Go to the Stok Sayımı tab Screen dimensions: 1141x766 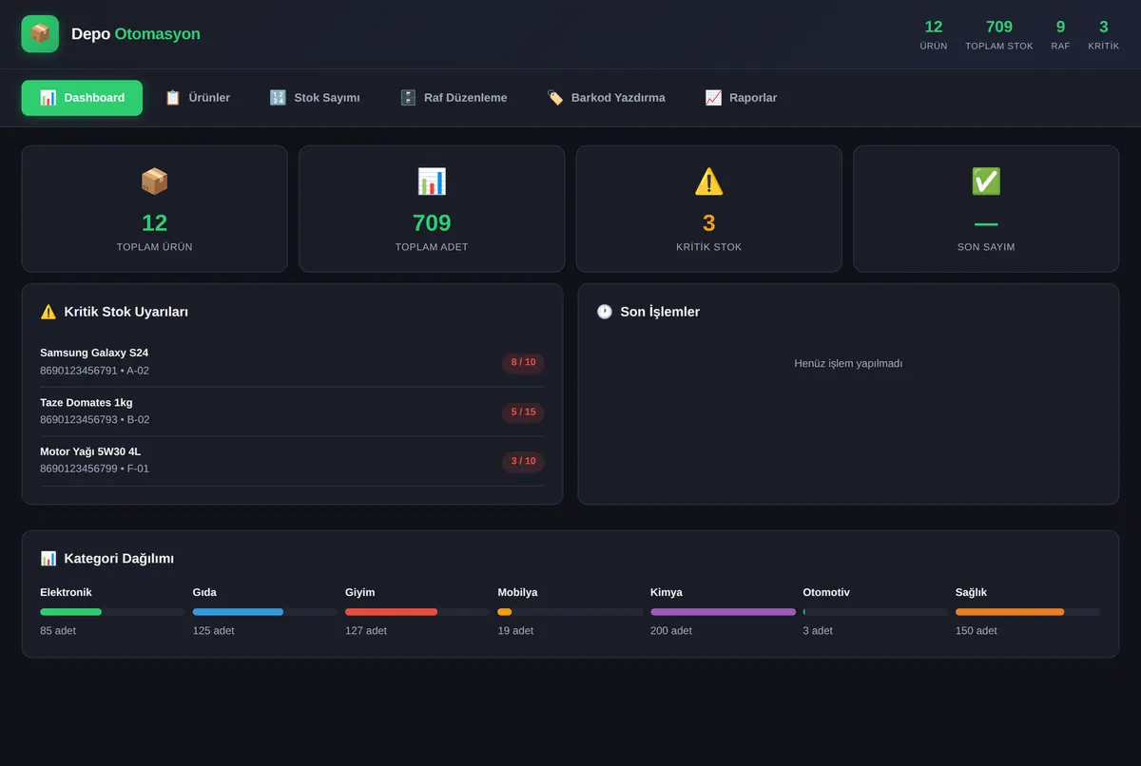click(315, 98)
